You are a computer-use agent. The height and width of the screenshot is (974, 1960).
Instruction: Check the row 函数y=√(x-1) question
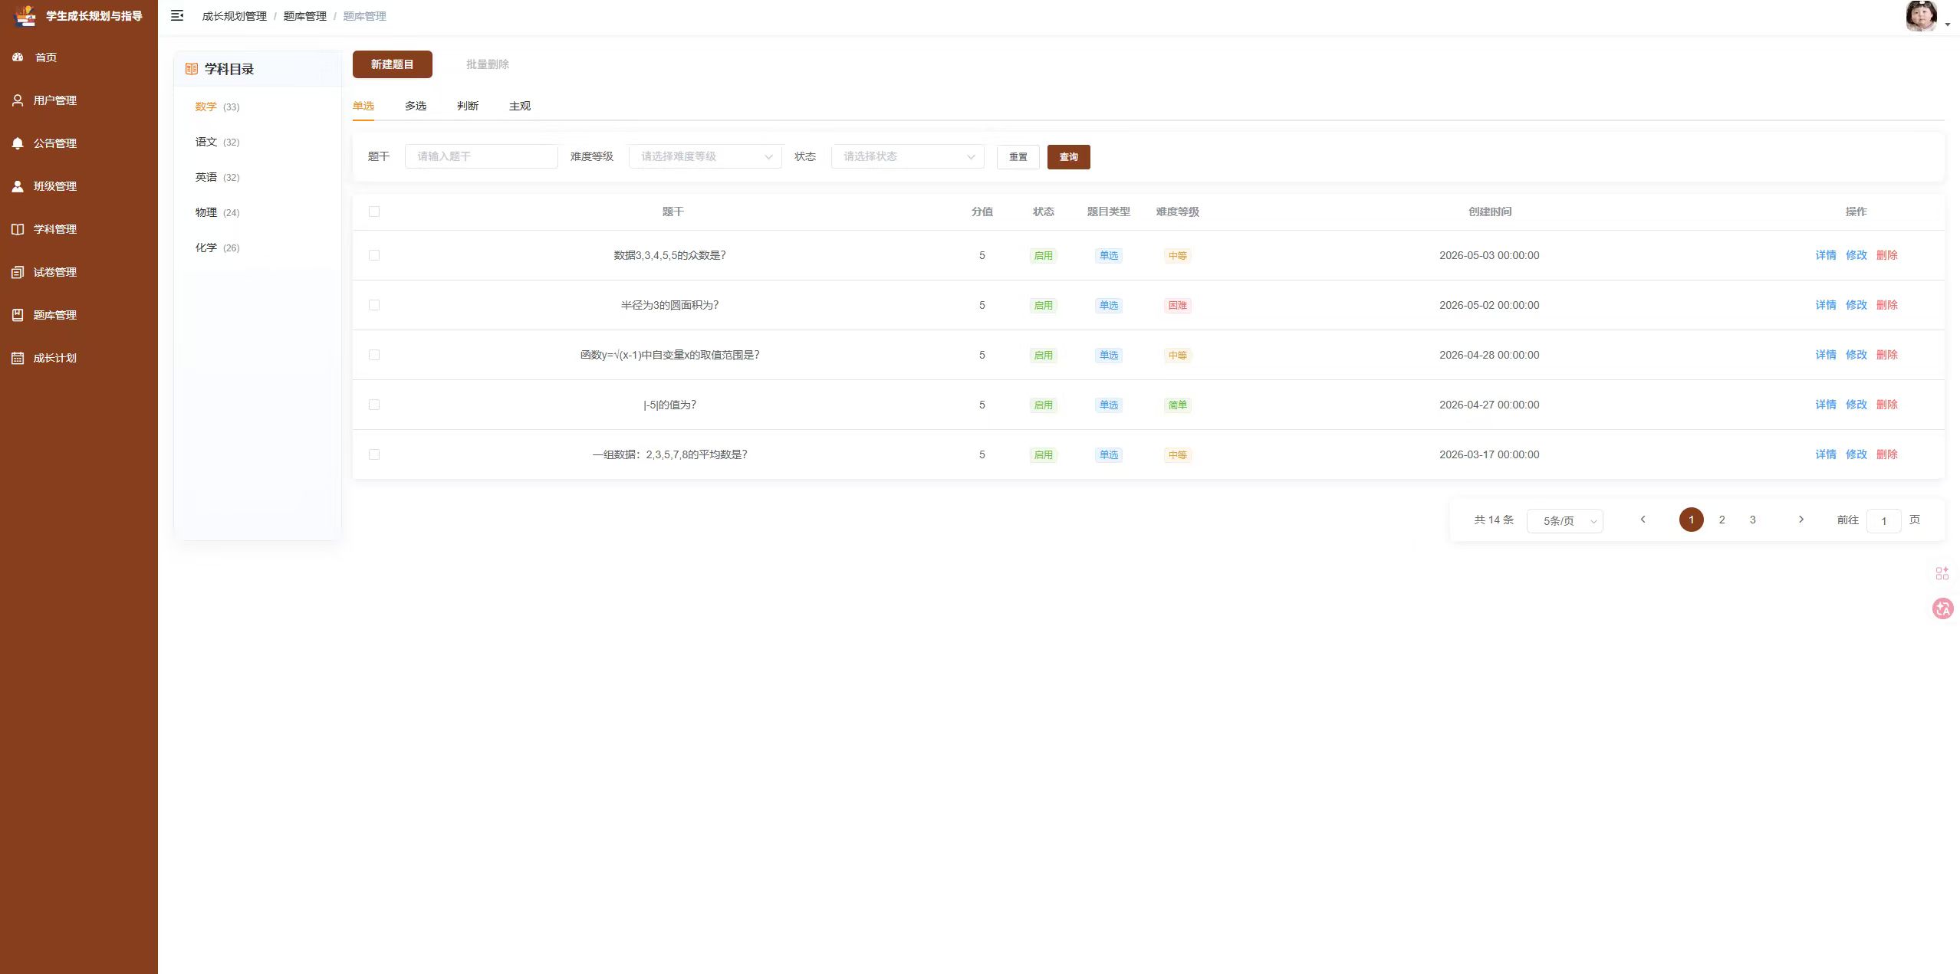[374, 355]
